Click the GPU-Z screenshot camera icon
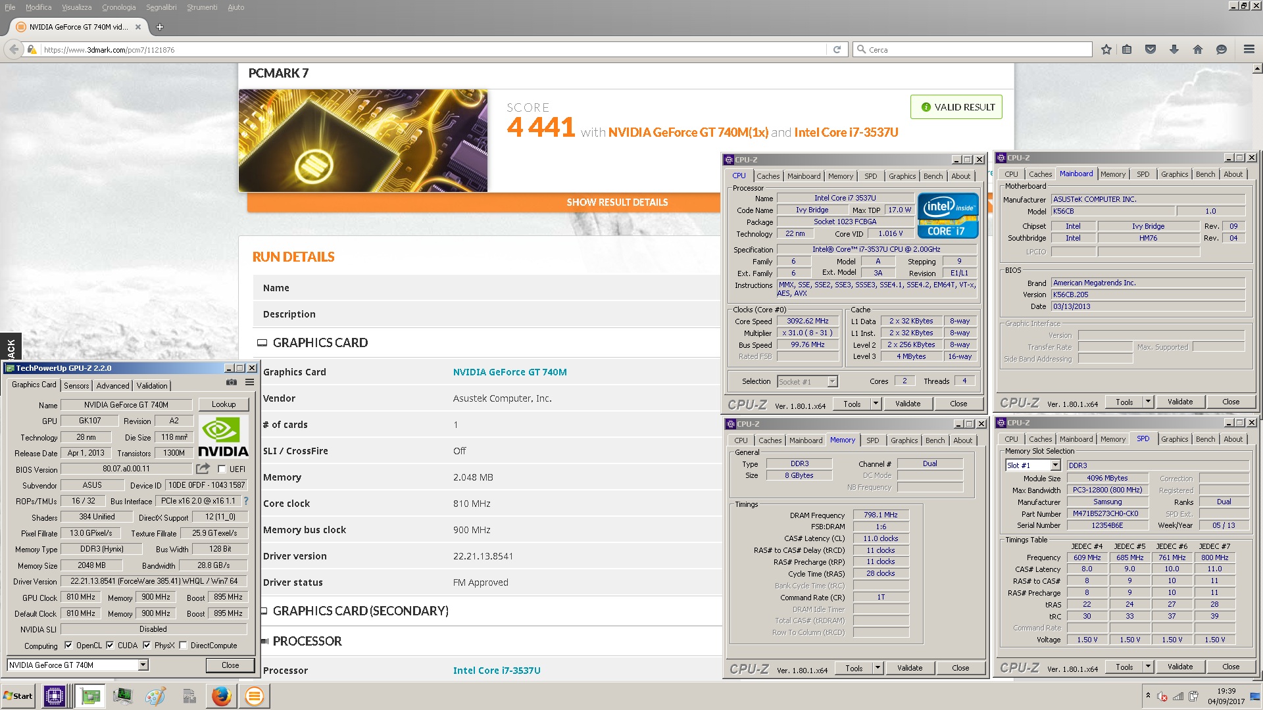This screenshot has height=710, width=1263. (x=232, y=382)
